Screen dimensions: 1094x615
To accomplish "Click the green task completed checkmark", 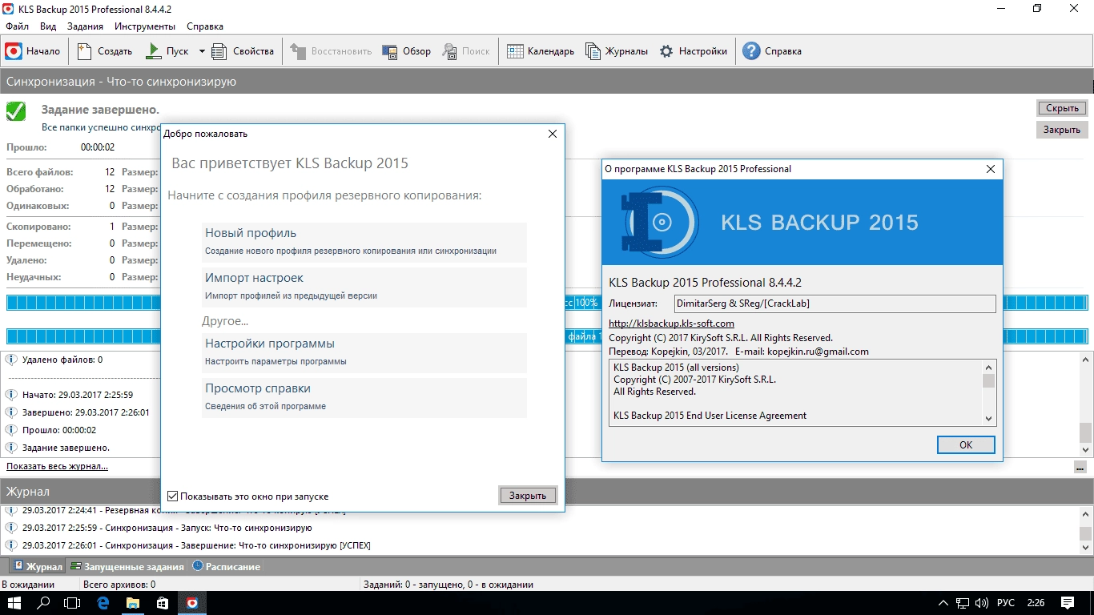I will 16,111.
